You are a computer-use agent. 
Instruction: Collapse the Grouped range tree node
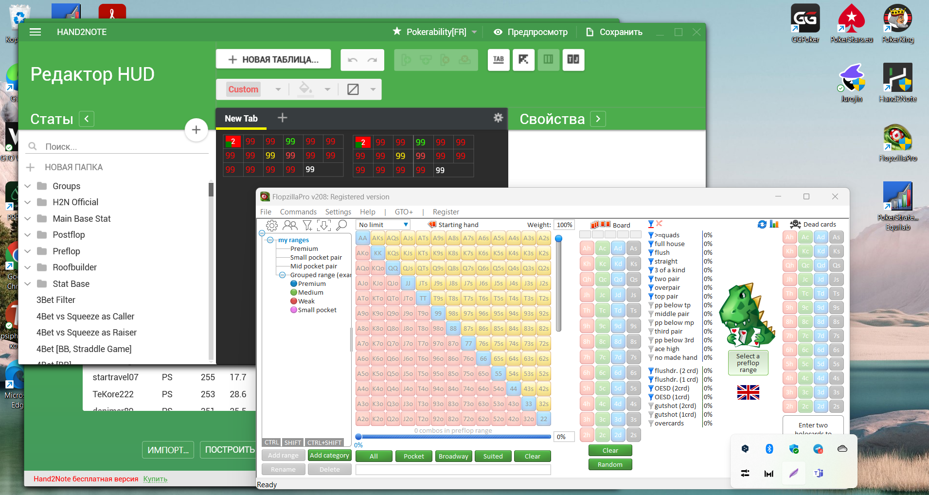282,275
